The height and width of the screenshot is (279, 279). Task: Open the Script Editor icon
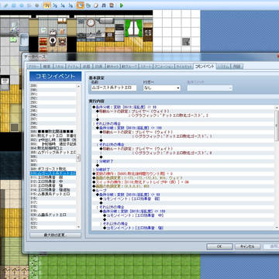pyautogui.click(x=96, y=5)
